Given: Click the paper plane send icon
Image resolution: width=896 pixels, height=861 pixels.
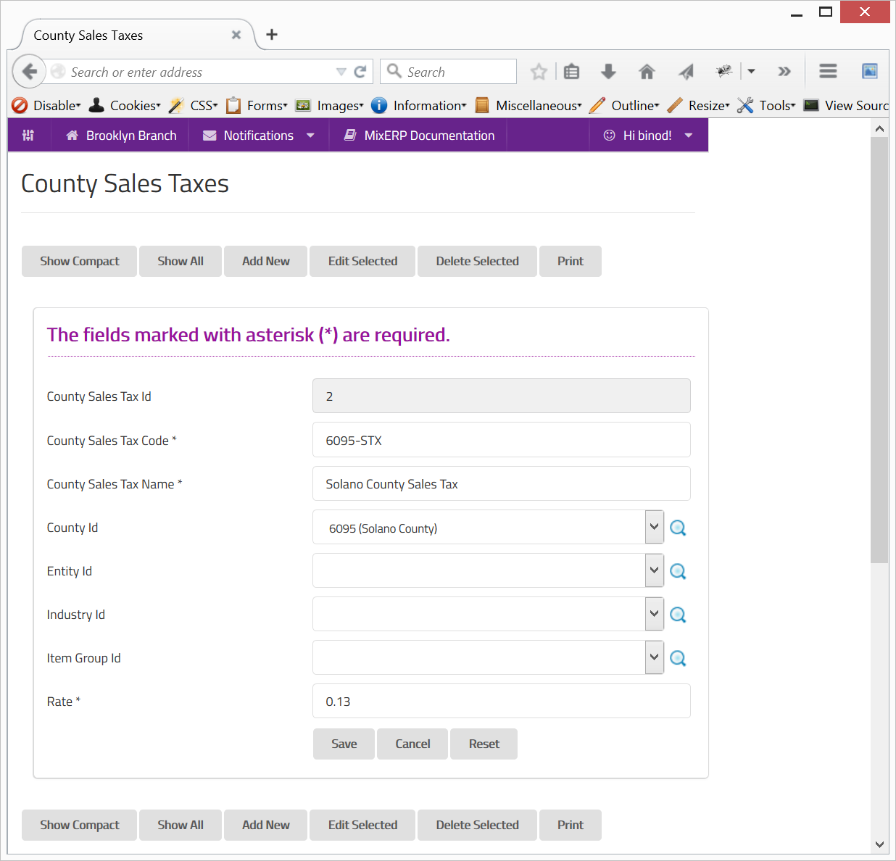Looking at the screenshot, I should pos(686,72).
